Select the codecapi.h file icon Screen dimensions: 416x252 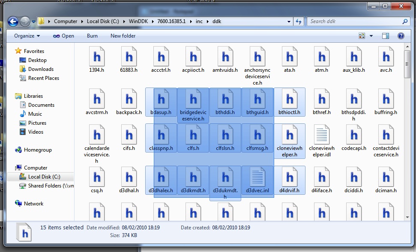[354, 135]
